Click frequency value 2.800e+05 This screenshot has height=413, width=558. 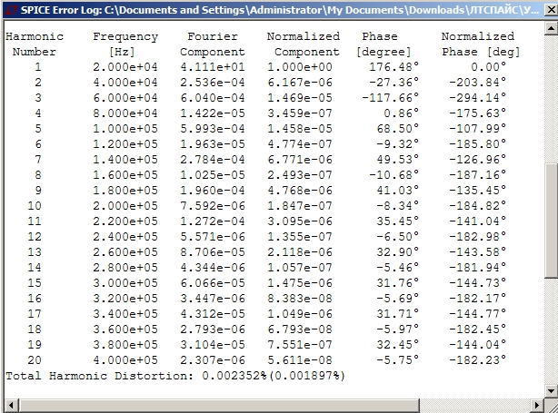click(125, 267)
